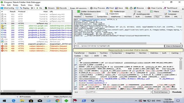Open PowerShell from the taskbar
Viewport: 184px width, 103px height.
click(x=84, y=101)
